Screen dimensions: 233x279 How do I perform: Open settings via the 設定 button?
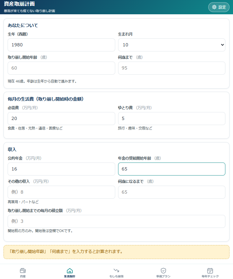[x=219, y=7]
